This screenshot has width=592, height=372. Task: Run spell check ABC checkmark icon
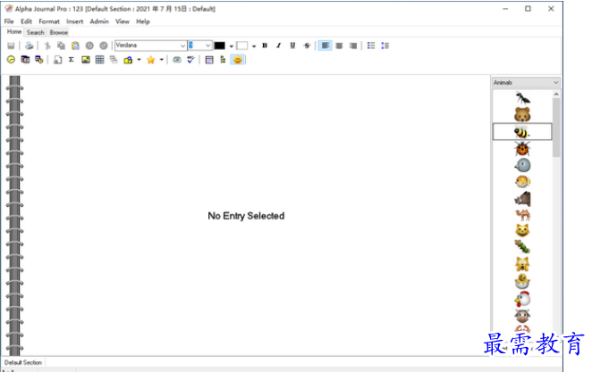tap(190, 60)
